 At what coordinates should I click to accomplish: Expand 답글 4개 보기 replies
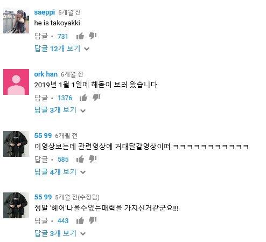[x=60, y=172]
